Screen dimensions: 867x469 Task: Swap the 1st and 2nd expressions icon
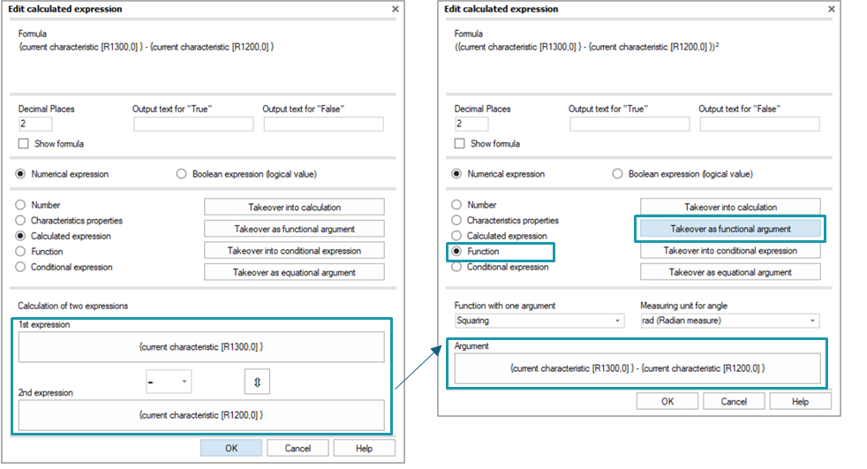point(257,382)
